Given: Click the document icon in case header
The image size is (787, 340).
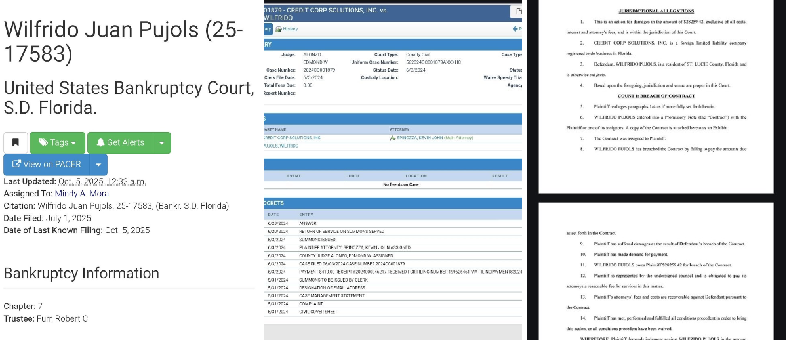Looking at the screenshot, I should (x=519, y=11).
